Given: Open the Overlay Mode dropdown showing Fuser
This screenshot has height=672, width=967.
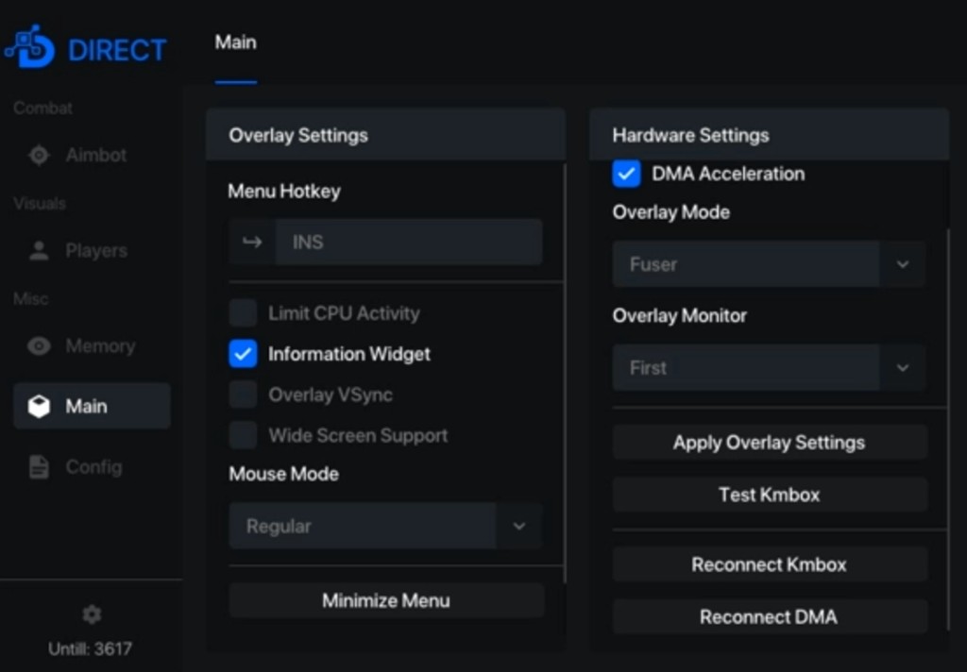Looking at the screenshot, I should (x=902, y=265).
